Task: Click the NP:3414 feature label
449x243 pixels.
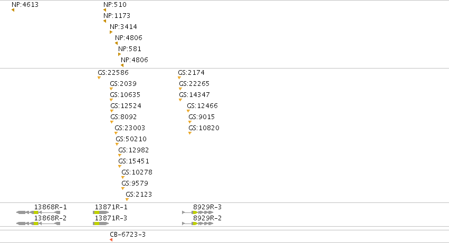Action: click(123, 27)
